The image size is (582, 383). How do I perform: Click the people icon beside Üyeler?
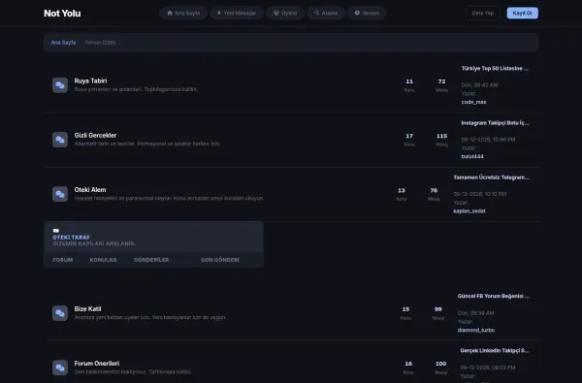[276, 13]
